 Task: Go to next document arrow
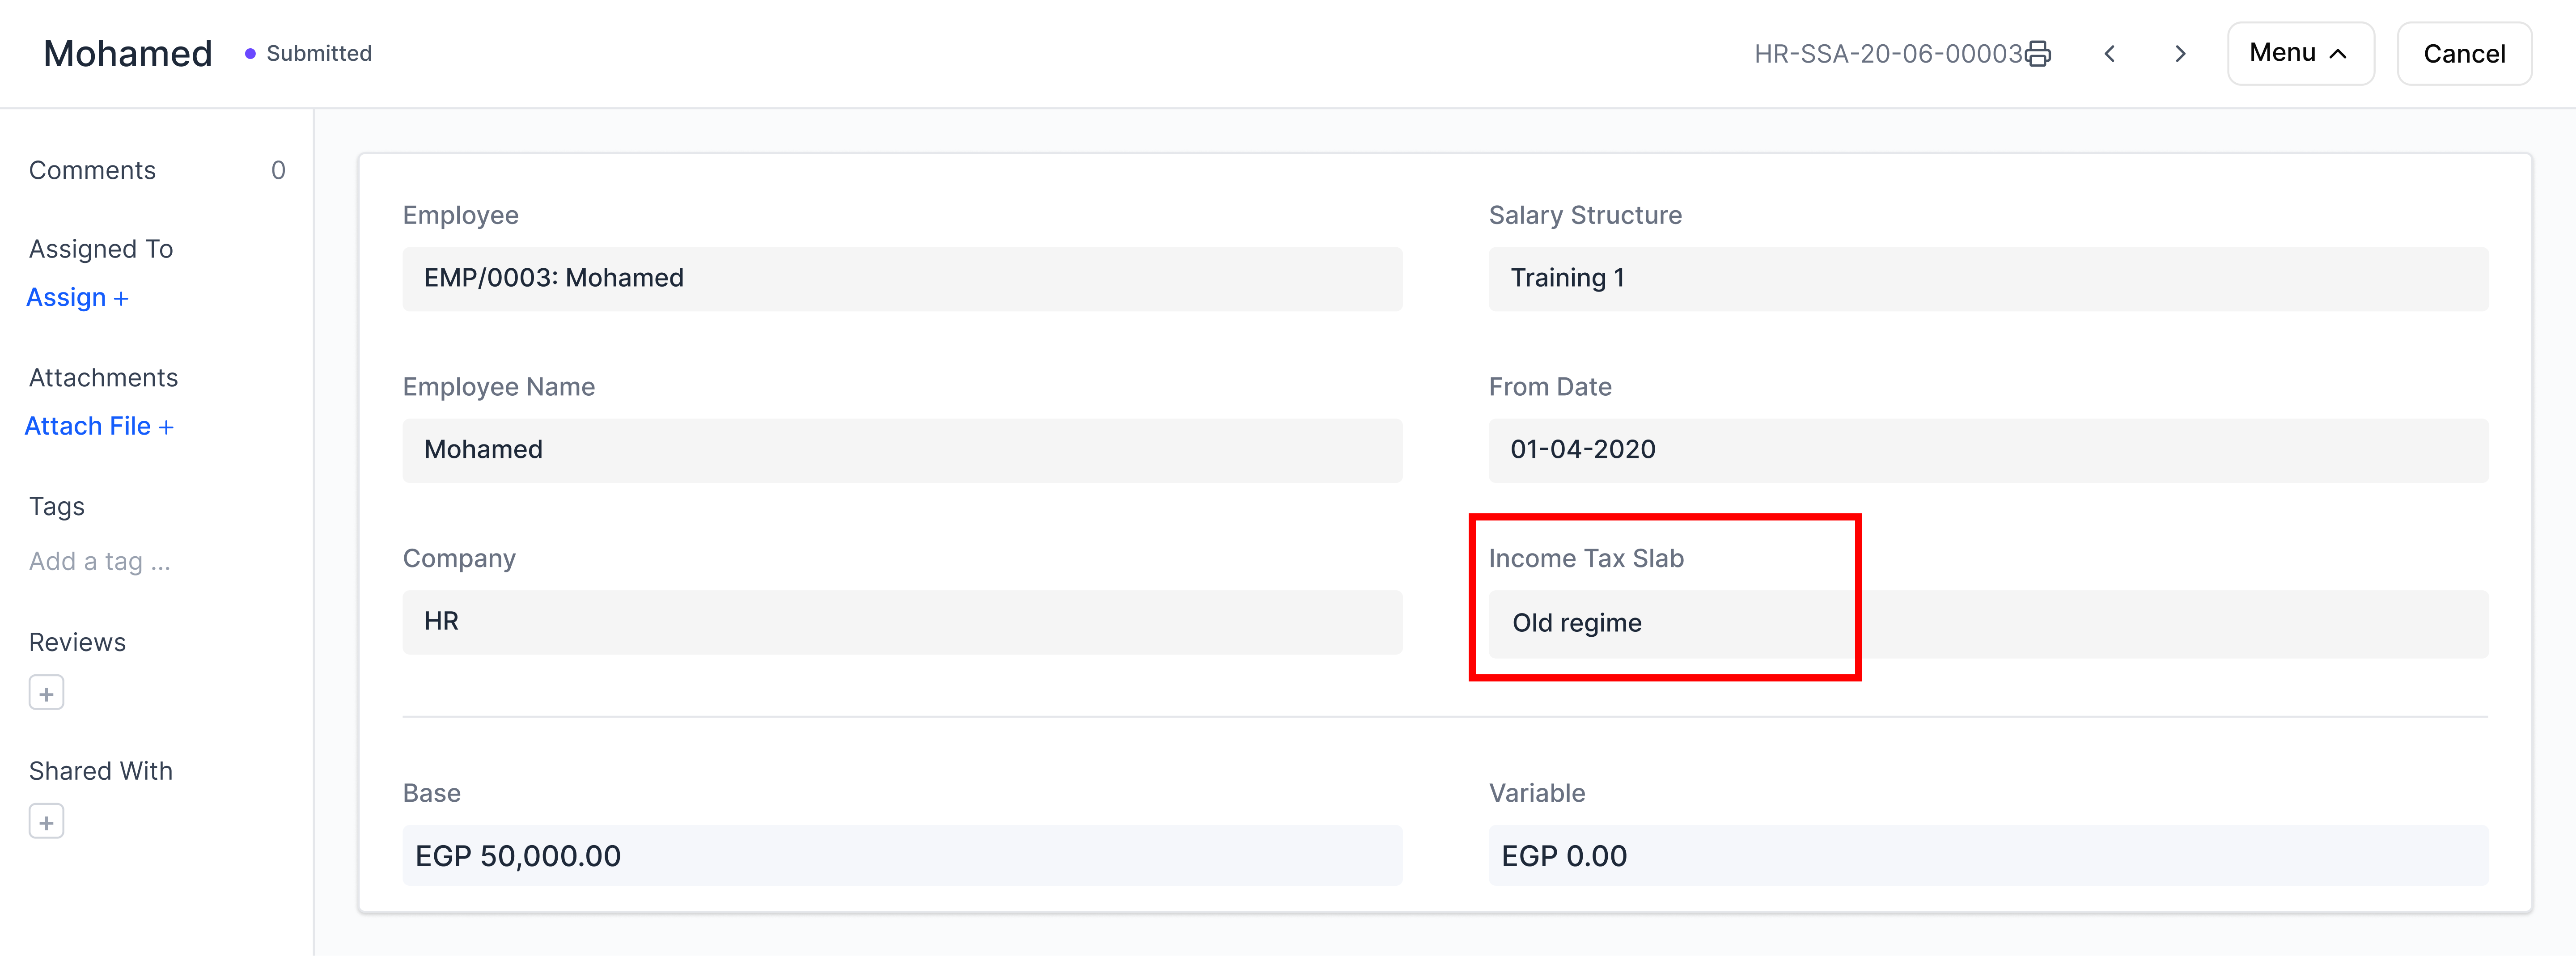pyautogui.click(x=2180, y=54)
